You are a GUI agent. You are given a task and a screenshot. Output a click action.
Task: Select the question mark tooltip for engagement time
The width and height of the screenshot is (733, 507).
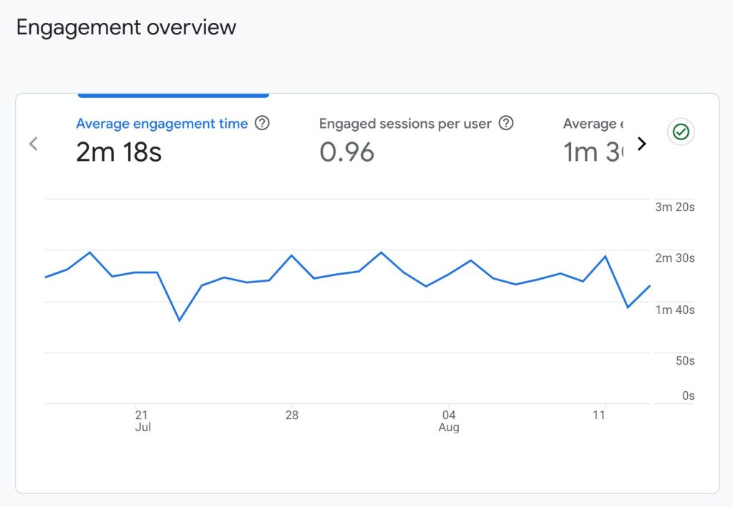tap(262, 123)
